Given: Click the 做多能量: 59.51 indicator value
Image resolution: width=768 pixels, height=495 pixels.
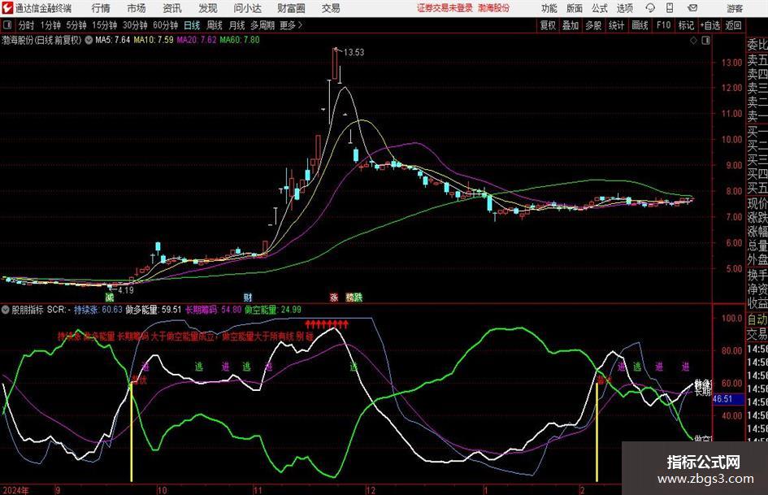Looking at the screenshot, I should click(154, 310).
